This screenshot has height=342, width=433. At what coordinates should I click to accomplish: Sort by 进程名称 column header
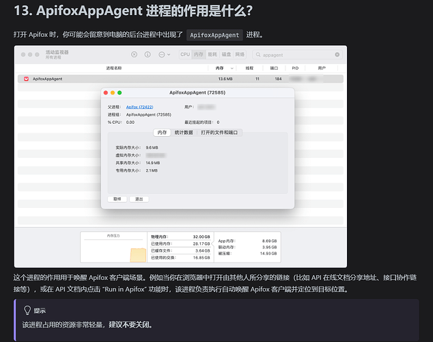114,68
